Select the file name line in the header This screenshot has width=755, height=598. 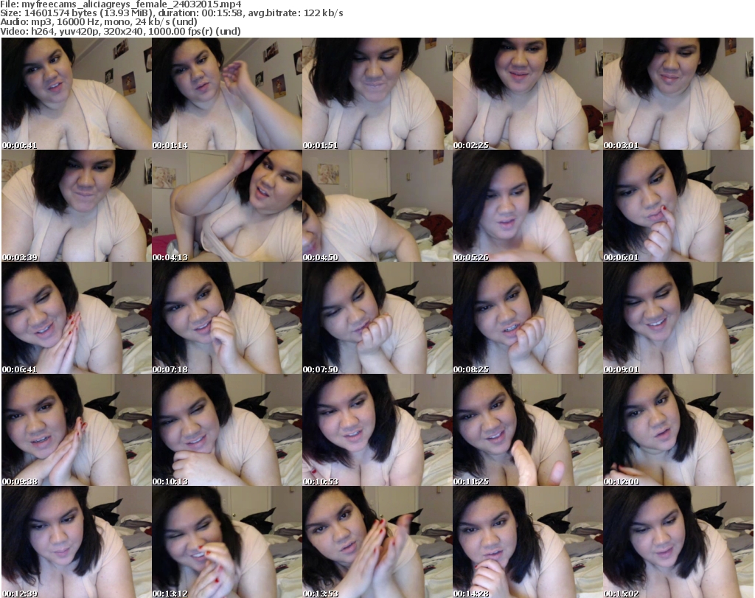coord(121,4)
